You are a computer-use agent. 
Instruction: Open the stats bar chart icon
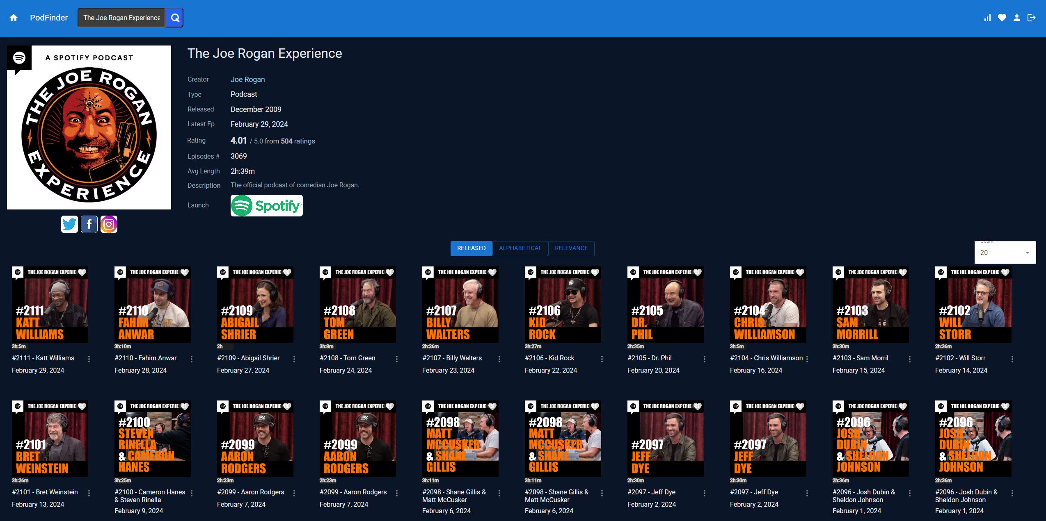coord(987,18)
